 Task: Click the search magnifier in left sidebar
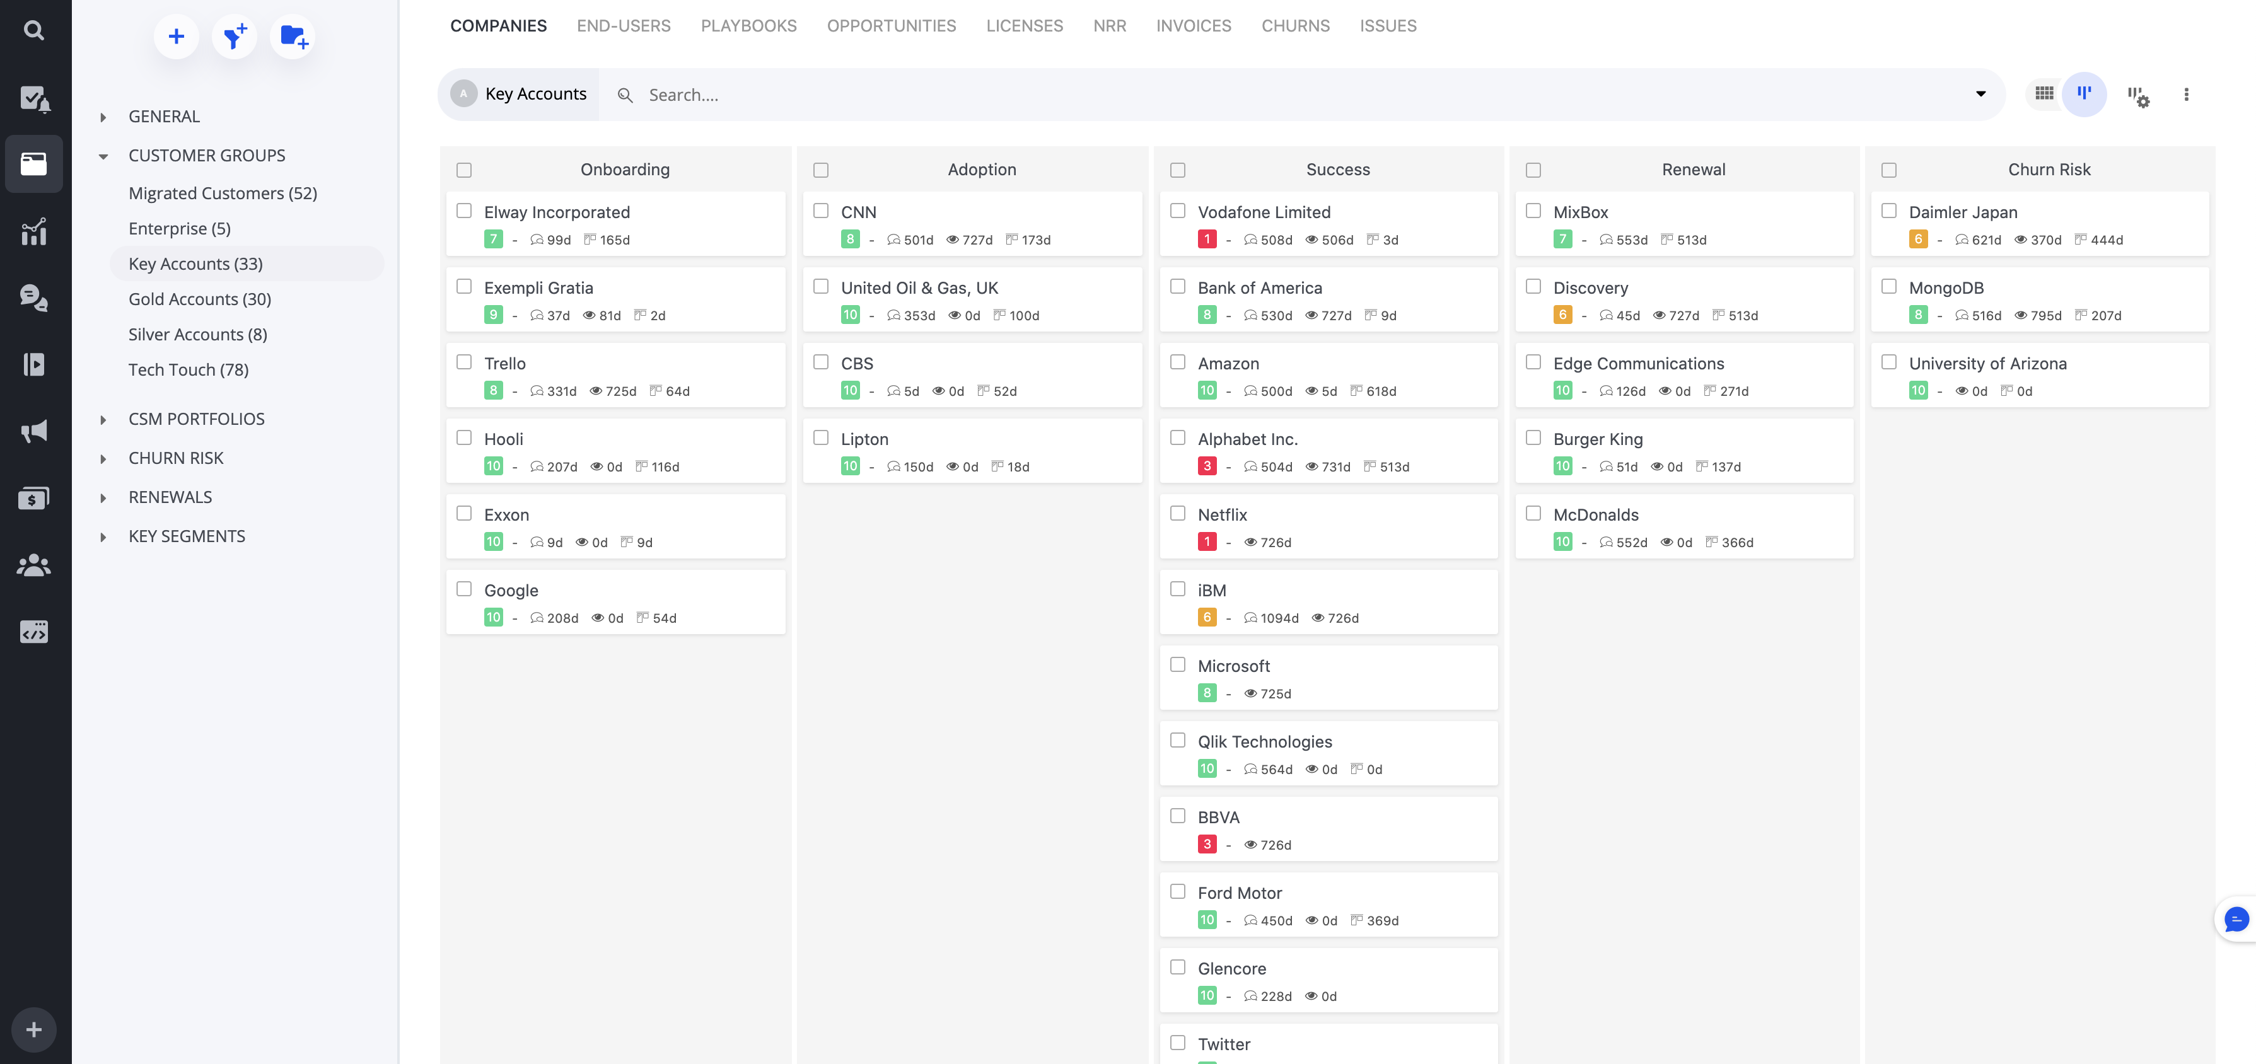[33, 31]
